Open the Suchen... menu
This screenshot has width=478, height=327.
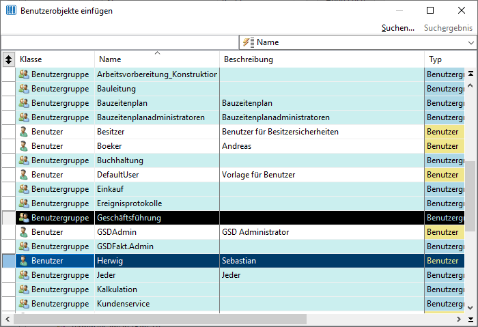pos(398,28)
